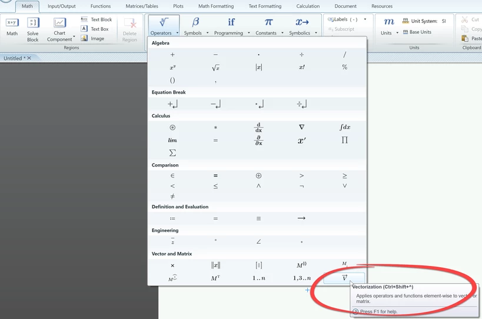The height and width of the screenshot is (319, 482).
Task: Insert addition with equation break
Action: [x=172, y=105]
